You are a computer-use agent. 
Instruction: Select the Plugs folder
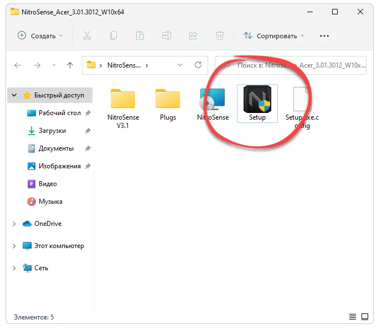[168, 105]
